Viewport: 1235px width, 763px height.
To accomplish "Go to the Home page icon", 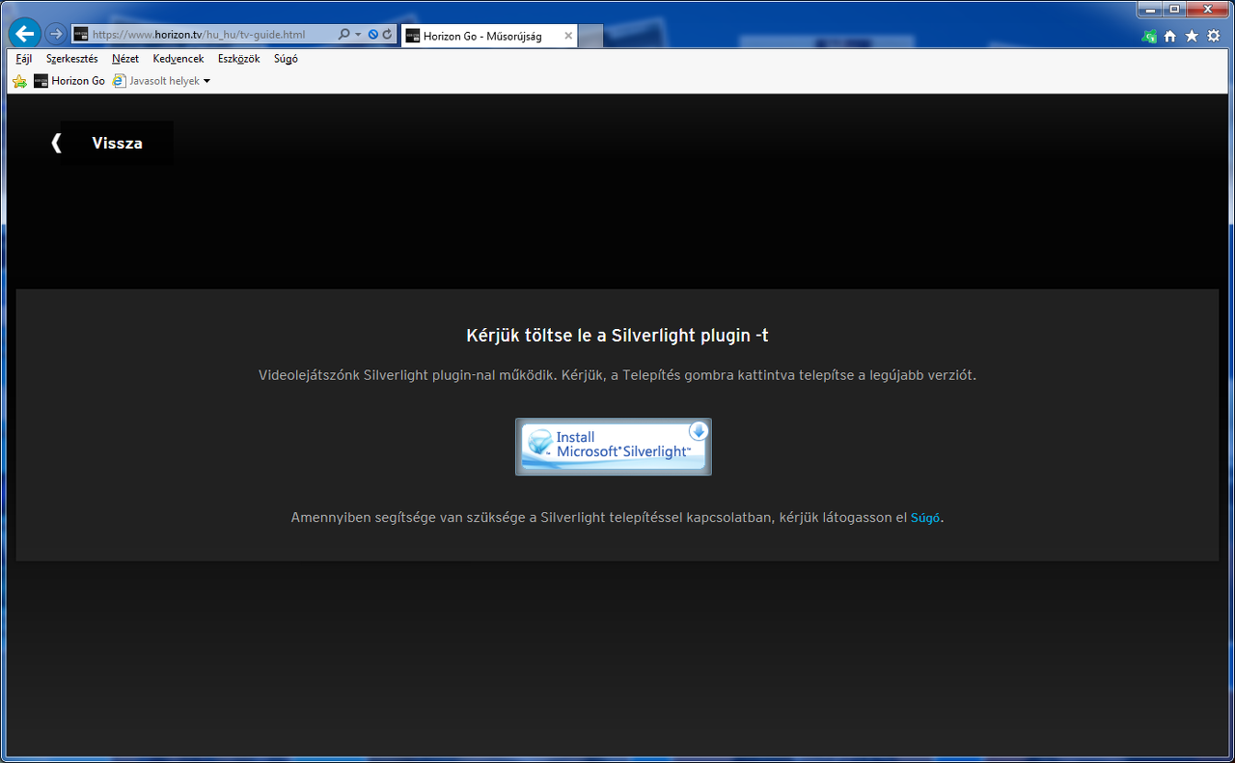I will coord(1170,36).
